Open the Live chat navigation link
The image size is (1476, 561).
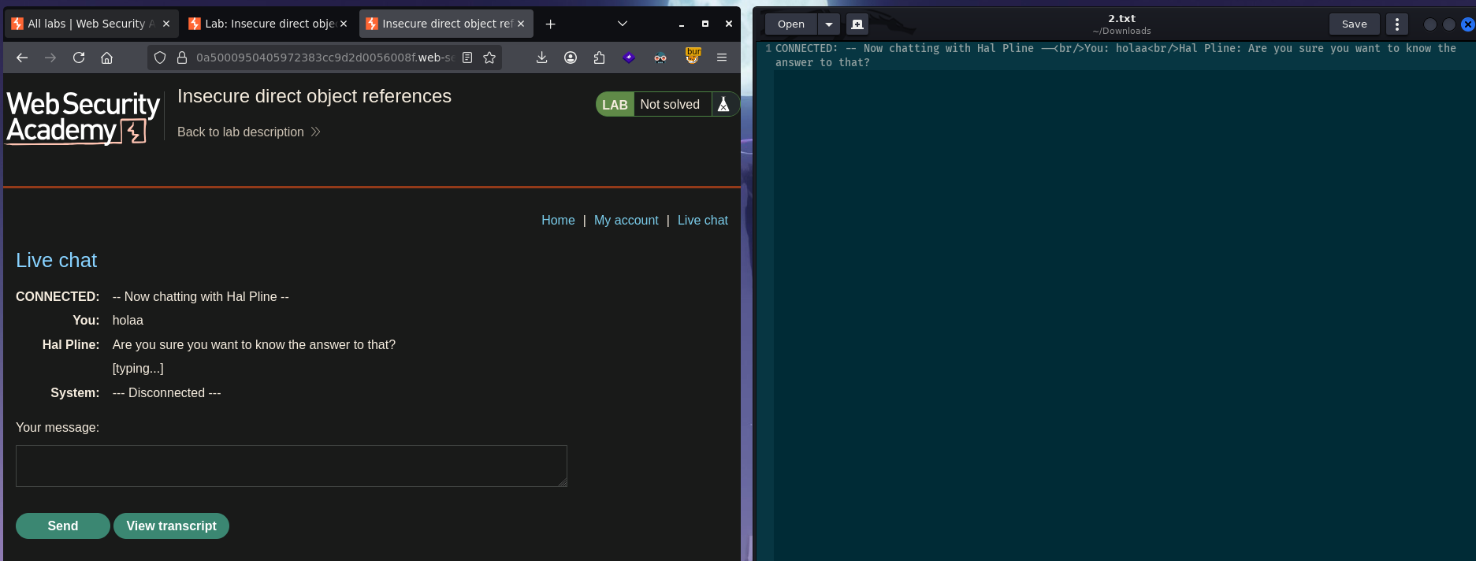tap(703, 220)
